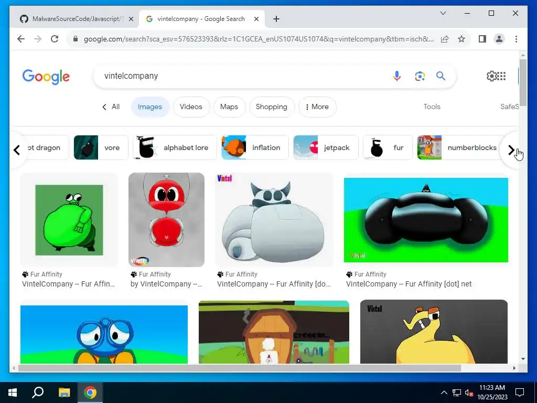Screen dimensions: 537x403
Task: Open 'by VintelCompany' Fur Affinity link
Action: 166,284
